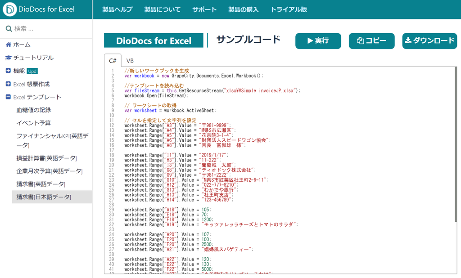Image resolution: width=461 pixels, height=278 pixels.
Task: Click comment //新しいワークブックを生成
Action: (x=157, y=71)
